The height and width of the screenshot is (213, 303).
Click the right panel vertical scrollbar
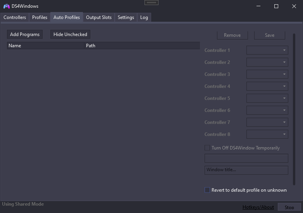click(x=294, y=109)
